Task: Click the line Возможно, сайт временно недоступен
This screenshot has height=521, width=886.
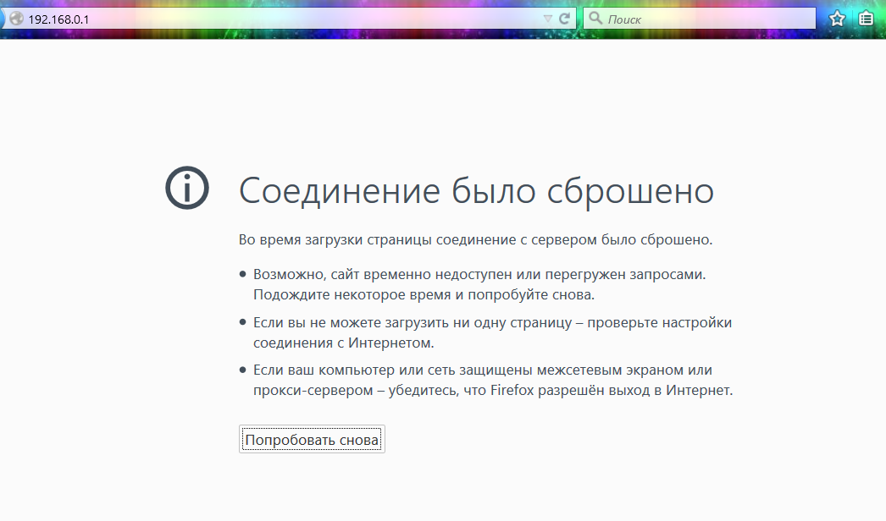Action: [479, 275]
